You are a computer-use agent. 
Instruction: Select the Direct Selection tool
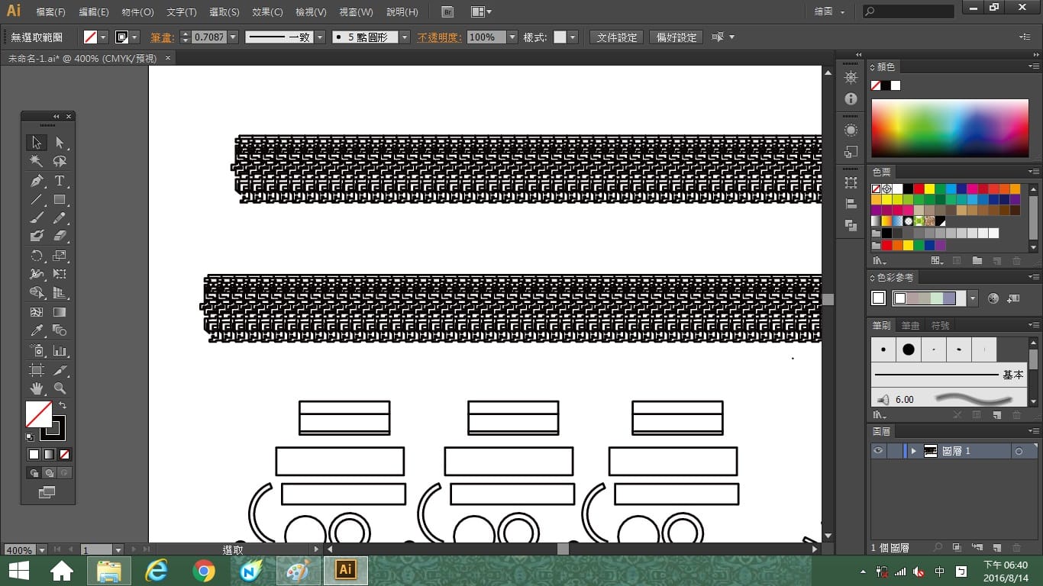(x=60, y=143)
